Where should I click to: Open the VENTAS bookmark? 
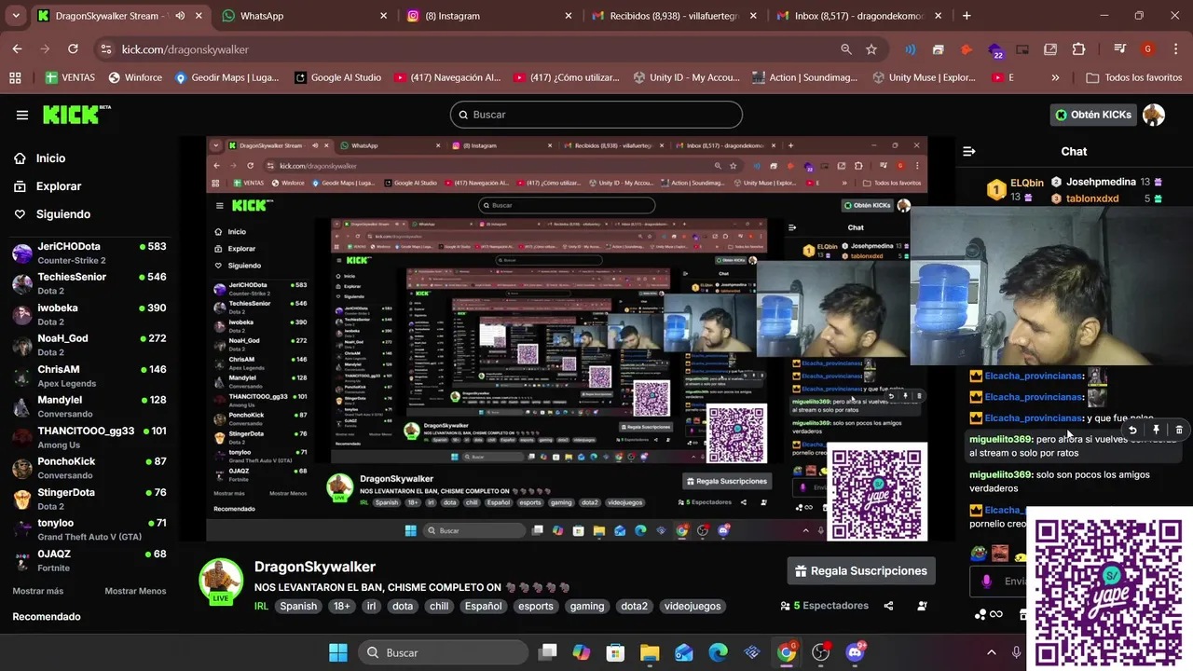[x=71, y=77]
